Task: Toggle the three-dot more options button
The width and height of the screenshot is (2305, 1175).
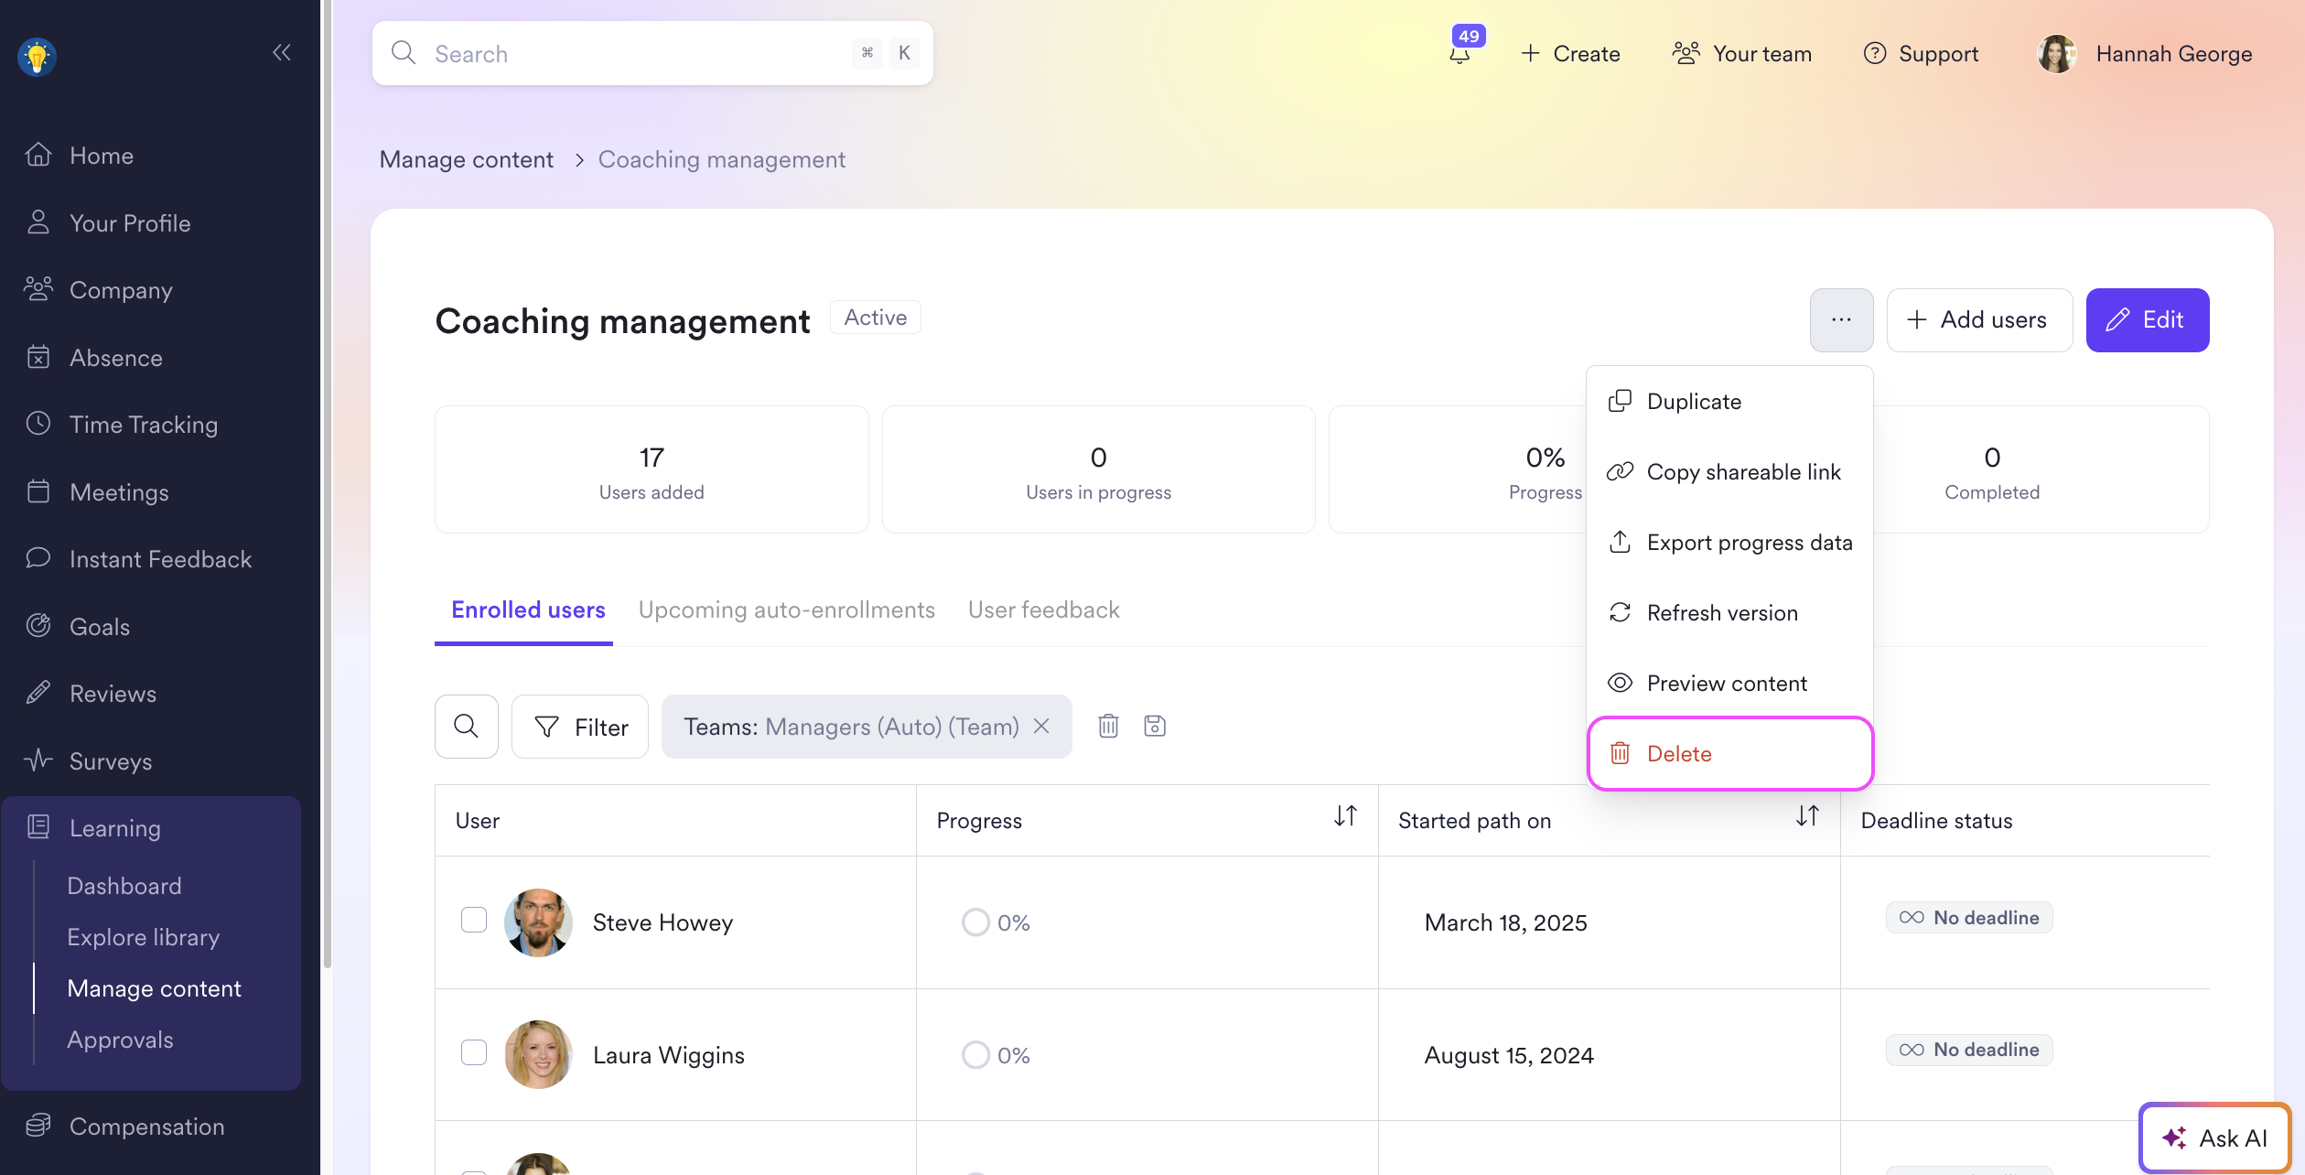Action: (1841, 320)
